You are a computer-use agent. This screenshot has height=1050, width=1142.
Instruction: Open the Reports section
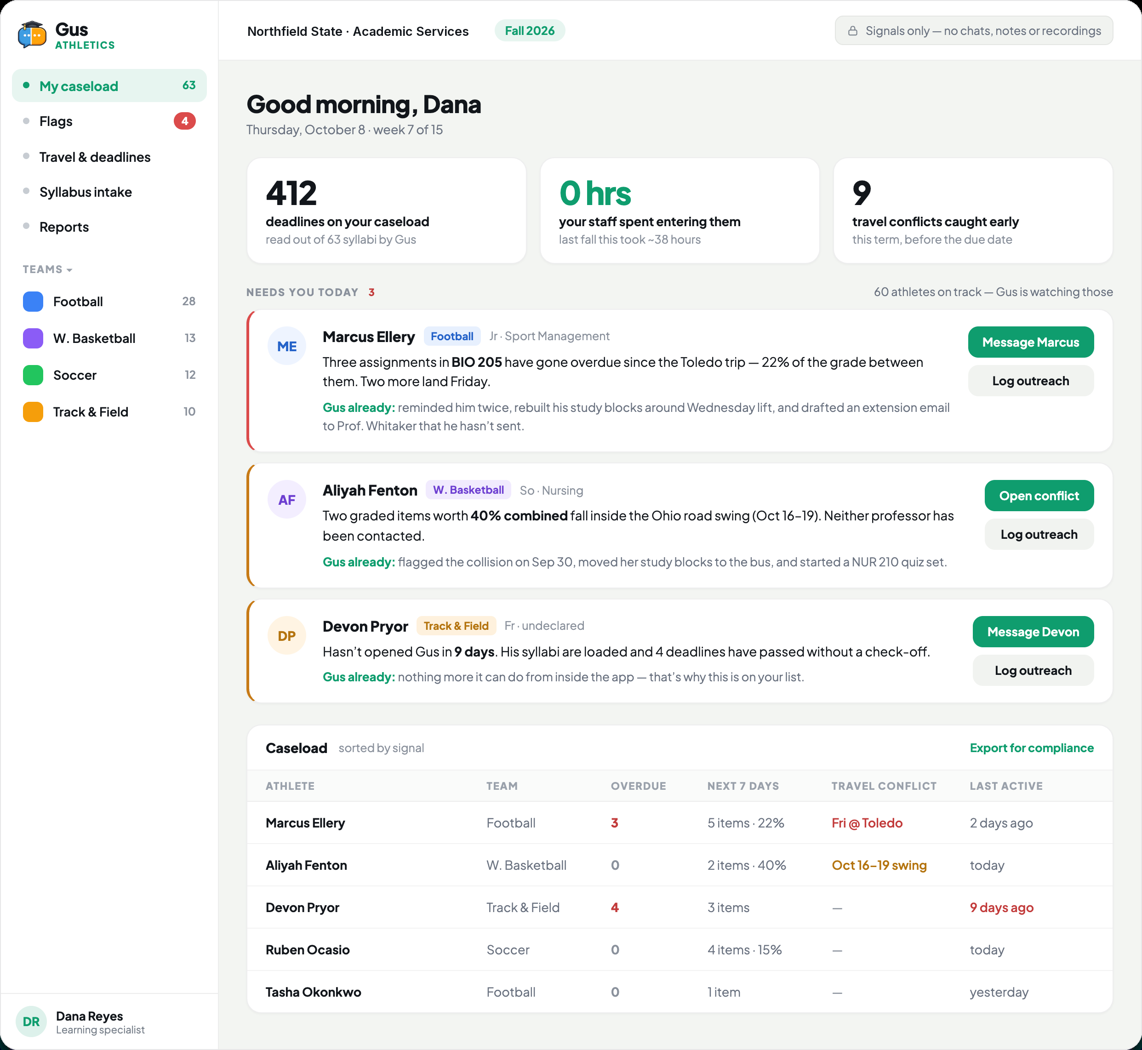(109, 227)
